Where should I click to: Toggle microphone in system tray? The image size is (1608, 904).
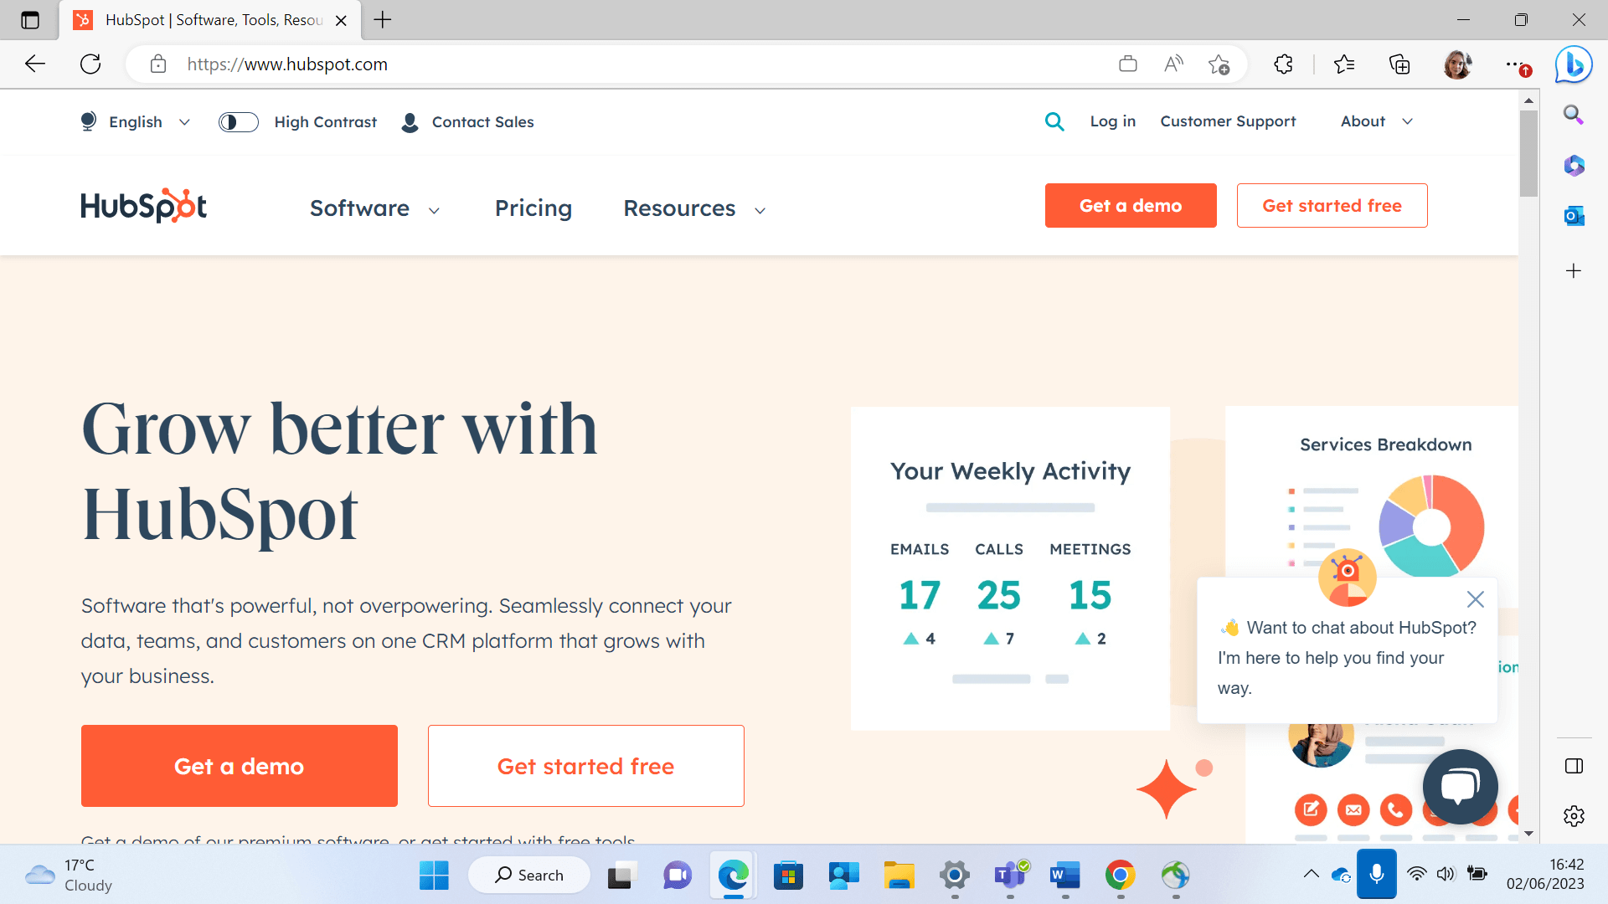point(1377,874)
